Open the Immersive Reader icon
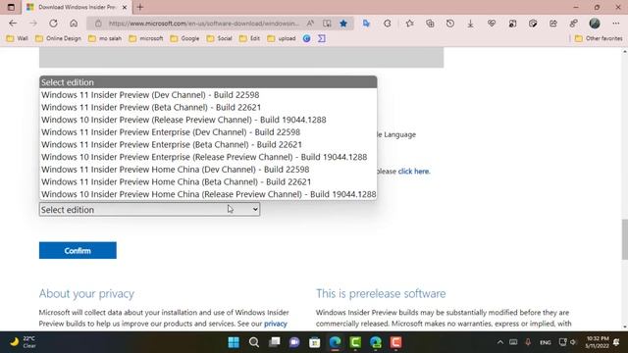Image resolution: width=628 pixels, height=353 pixels. pyautogui.click(x=327, y=24)
